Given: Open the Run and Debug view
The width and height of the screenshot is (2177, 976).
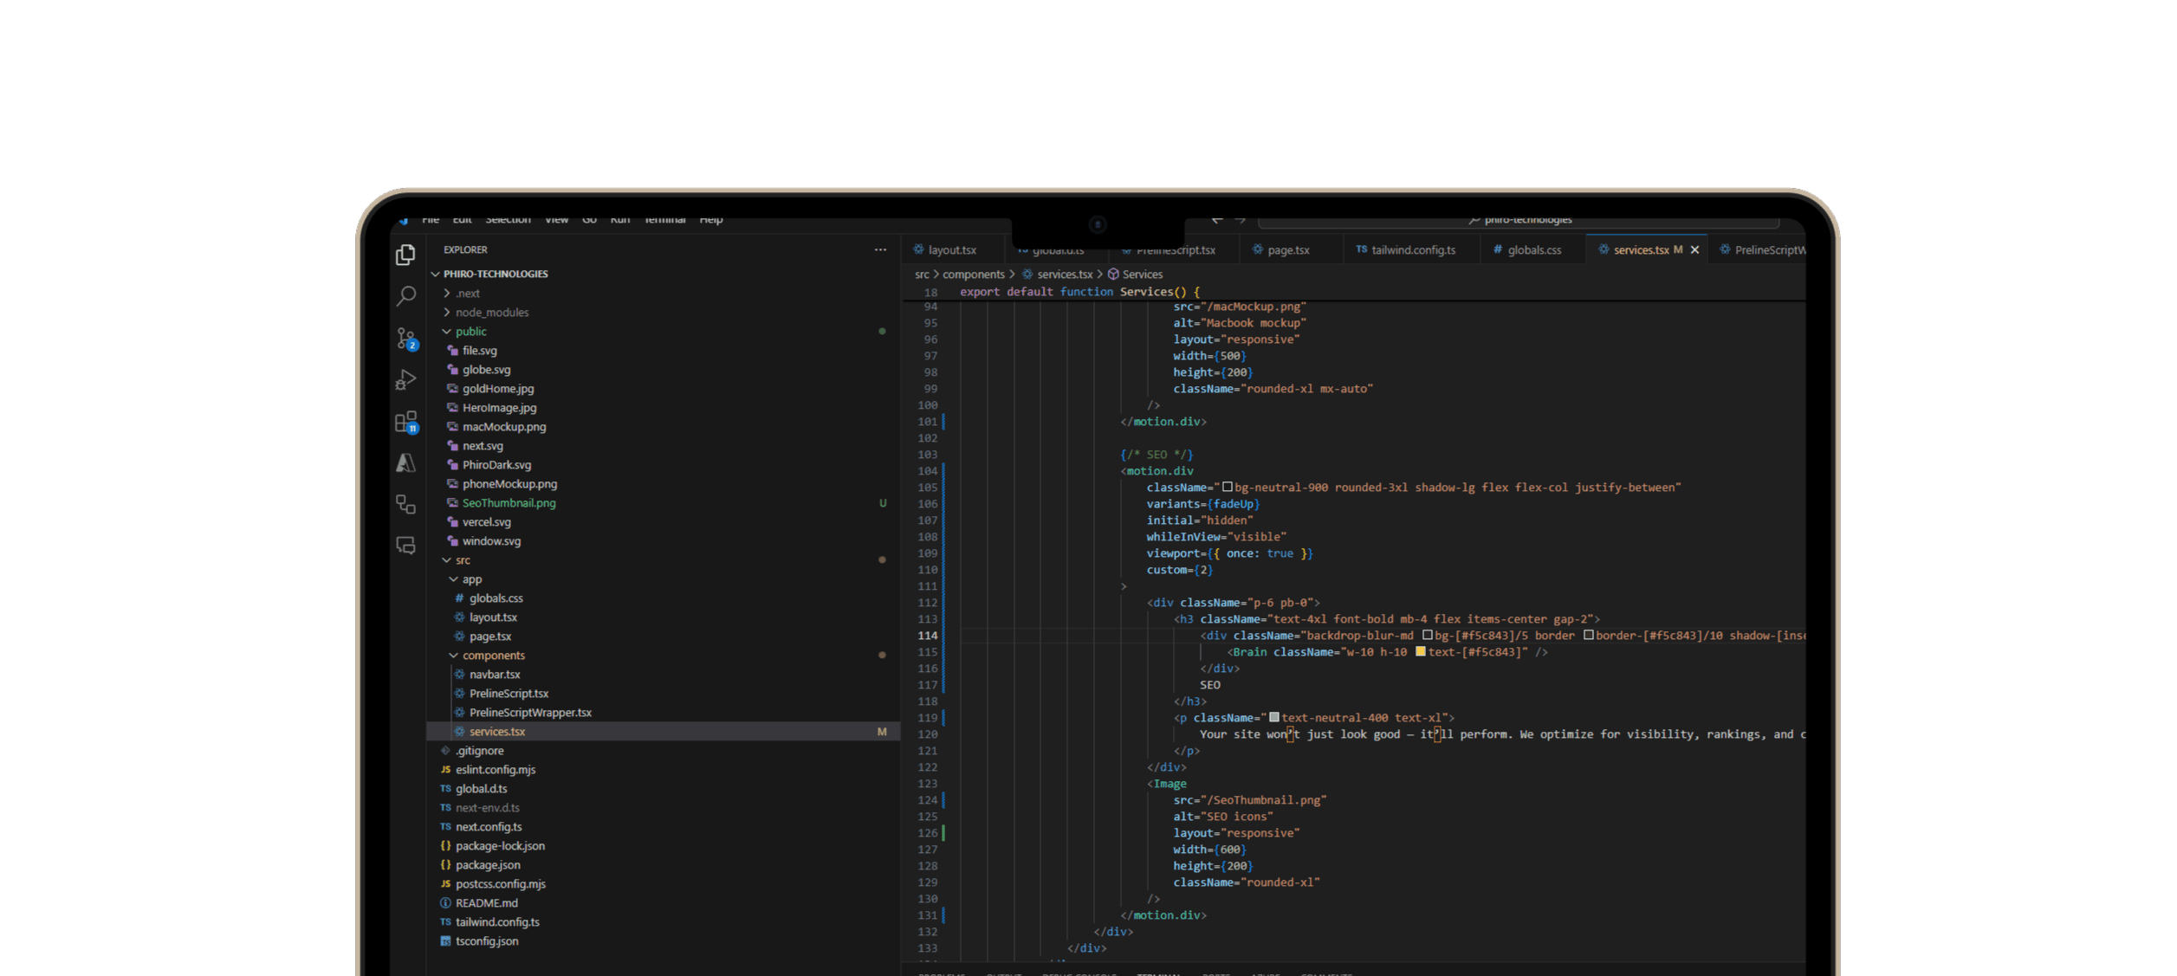Looking at the screenshot, I should [x=405, y=379].
